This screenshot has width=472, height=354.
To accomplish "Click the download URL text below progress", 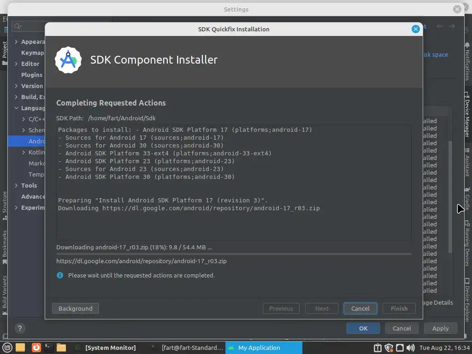I will [x=142, y=261].
